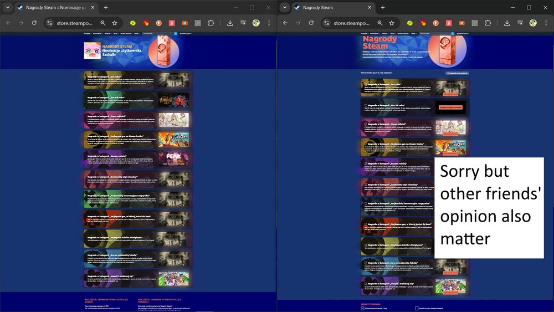This screenshot has height=312, width=554.
Task: Open 'Rekomendacje' Steam menu in left window
Action: click(98, 34)
